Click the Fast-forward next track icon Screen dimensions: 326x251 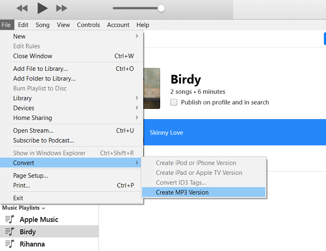pyautogui.click(x=62, y=8)
